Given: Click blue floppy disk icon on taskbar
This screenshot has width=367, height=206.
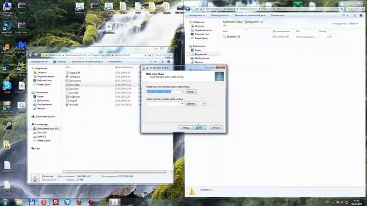Looking at the screenshot, I should pyautogui.click(x=32, y=202).
